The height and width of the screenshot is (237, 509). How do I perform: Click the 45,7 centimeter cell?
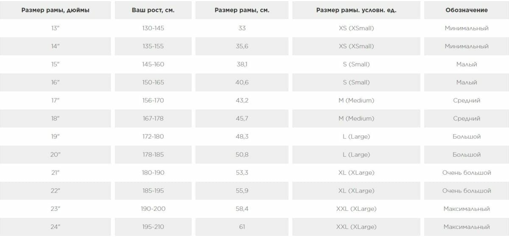pyautogui.click(x=242, y=118)
